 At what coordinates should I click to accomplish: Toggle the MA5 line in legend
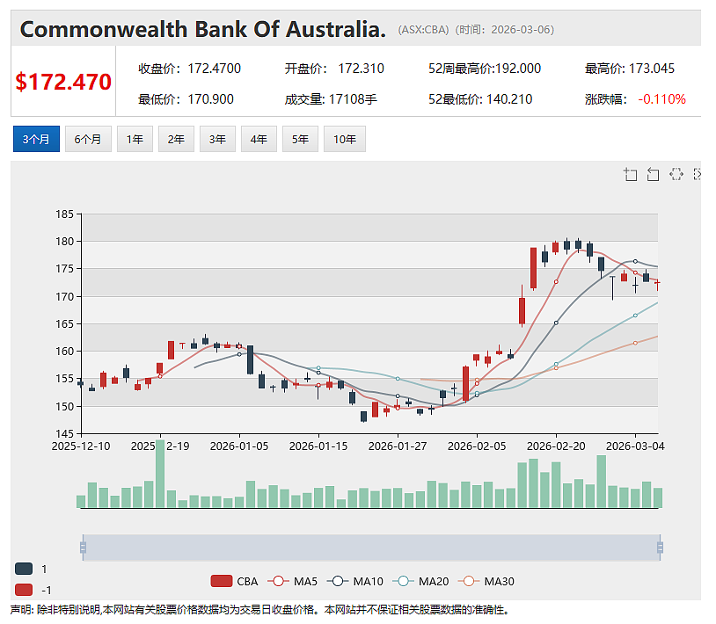pyautogui.click(x=278, y=581)
